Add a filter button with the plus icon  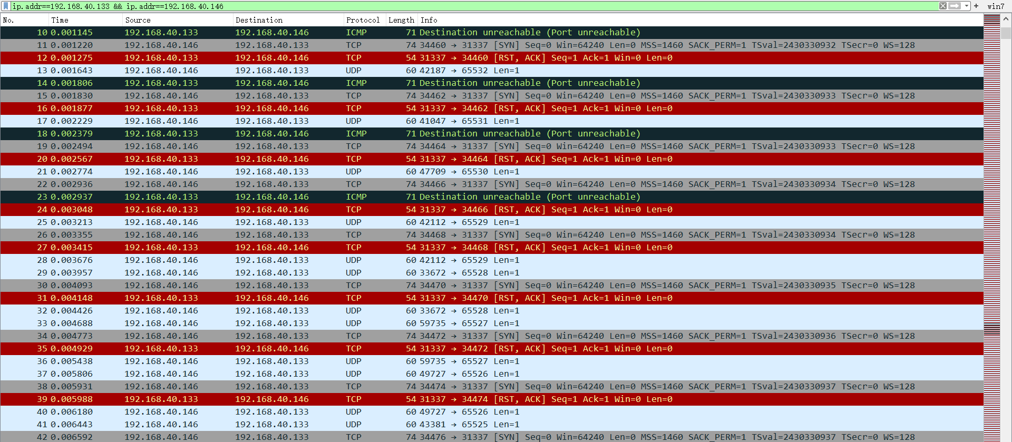(976, 6)
